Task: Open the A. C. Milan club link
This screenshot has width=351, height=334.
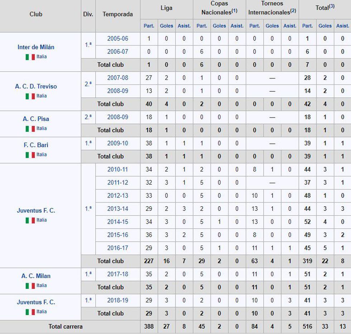Action: pyautogui.click(x=36, y=276)
